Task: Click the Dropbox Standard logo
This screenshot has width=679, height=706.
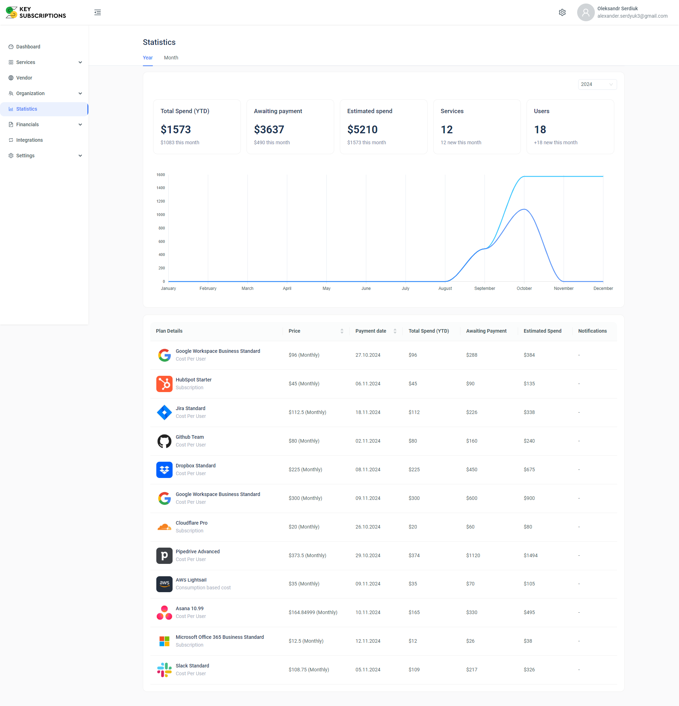Action: 164,470
